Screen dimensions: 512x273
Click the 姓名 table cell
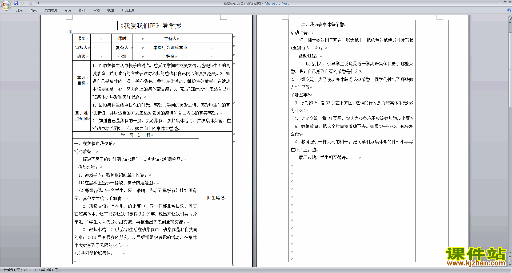(x=171, y=56)
